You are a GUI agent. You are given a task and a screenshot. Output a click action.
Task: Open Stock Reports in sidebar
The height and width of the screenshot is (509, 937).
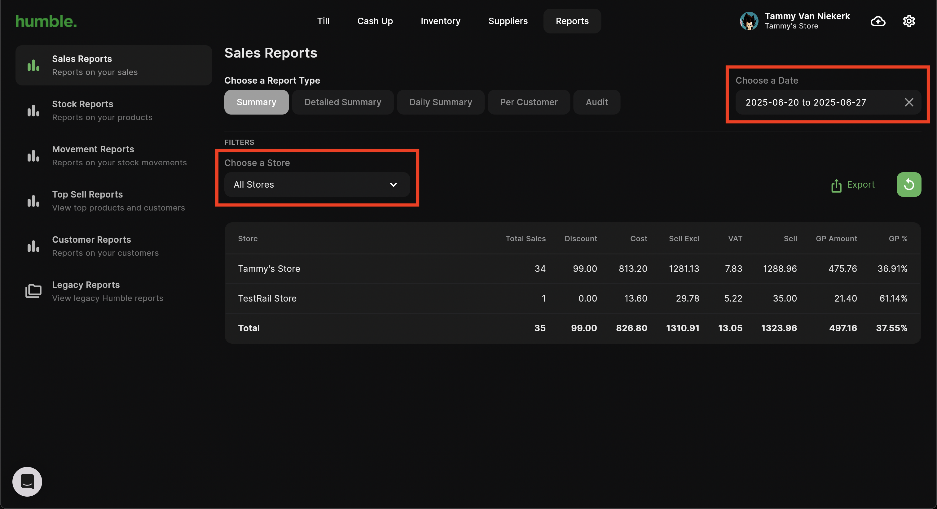coord(113,111)
